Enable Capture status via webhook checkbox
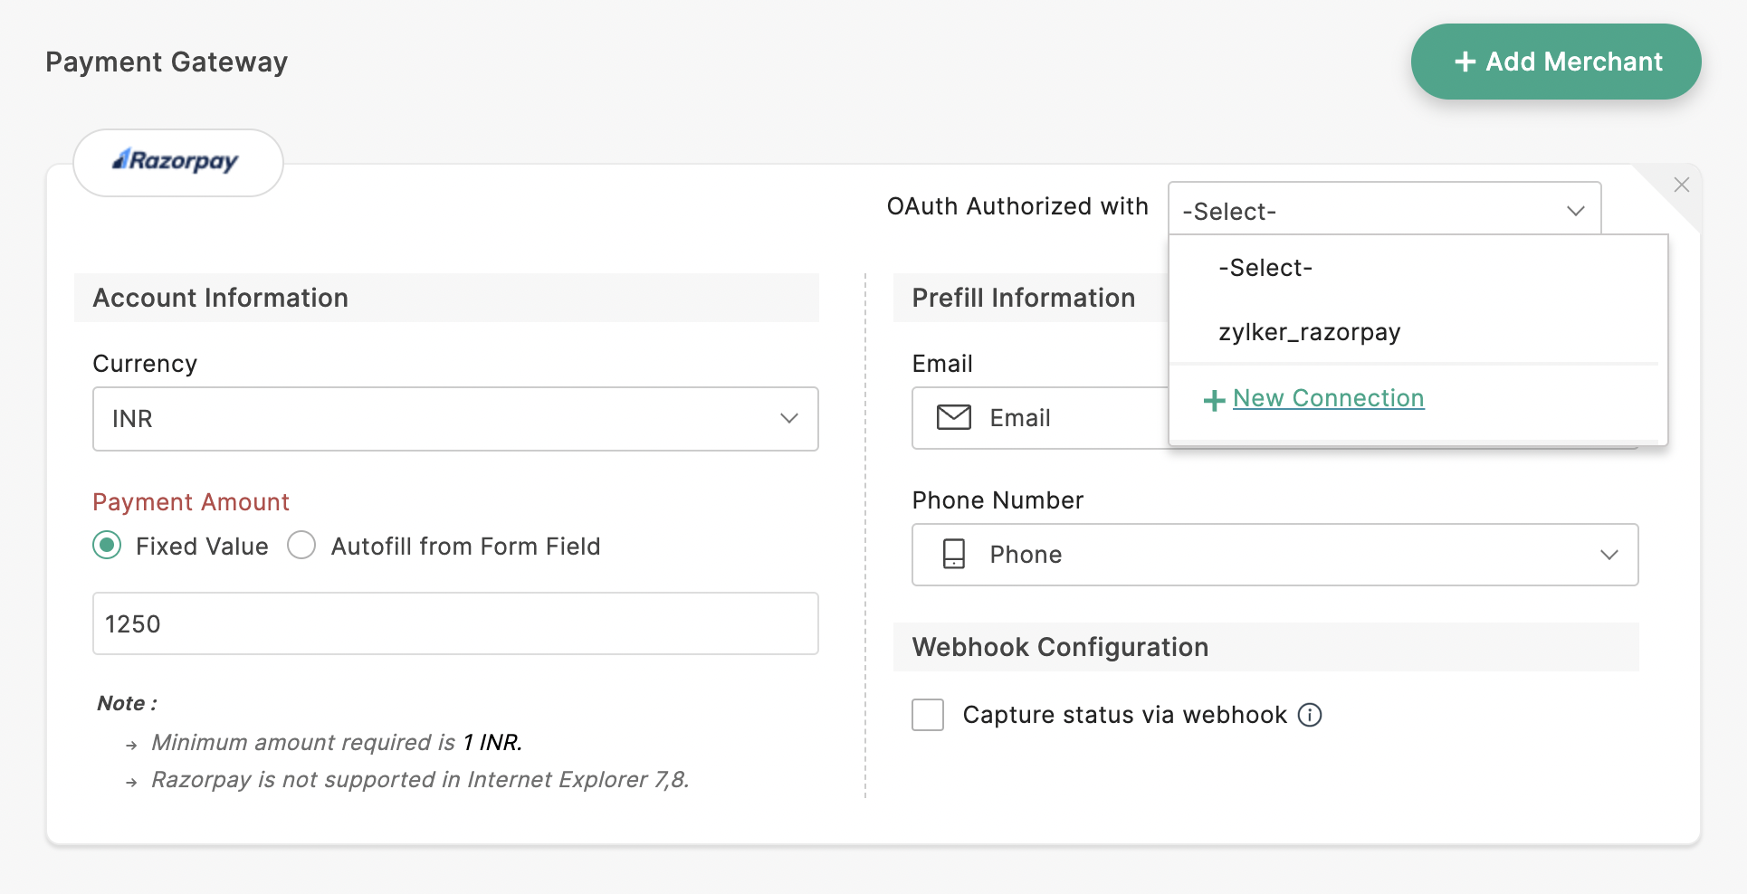 (x=928, y=715)
